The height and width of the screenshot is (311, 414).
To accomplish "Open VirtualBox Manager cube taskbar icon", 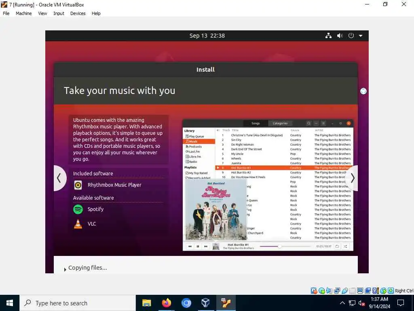I will coord(206,303).
